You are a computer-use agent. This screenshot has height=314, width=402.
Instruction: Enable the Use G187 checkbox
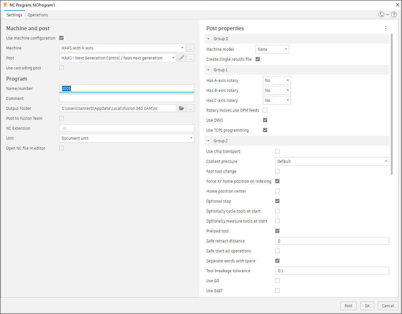click(x=277, y=291)
